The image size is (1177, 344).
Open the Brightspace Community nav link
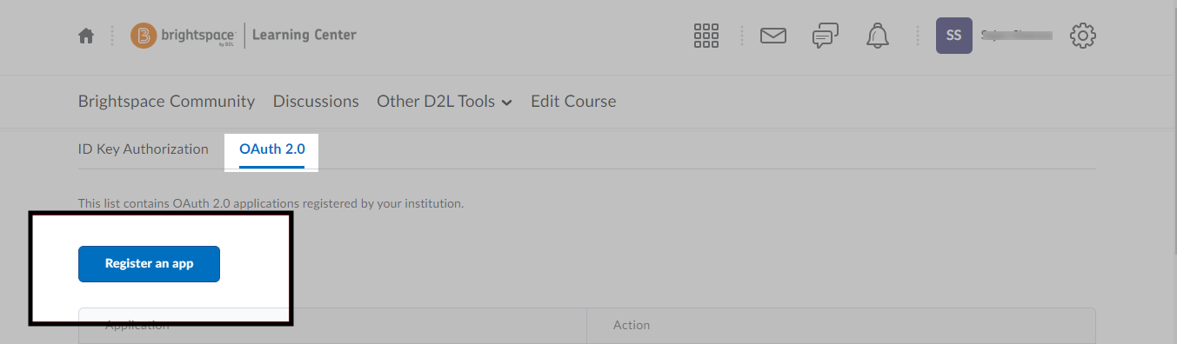click(166, 102)
